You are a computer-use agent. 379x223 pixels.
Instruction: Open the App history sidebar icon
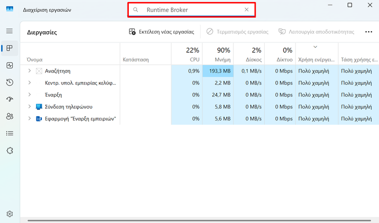10,83
